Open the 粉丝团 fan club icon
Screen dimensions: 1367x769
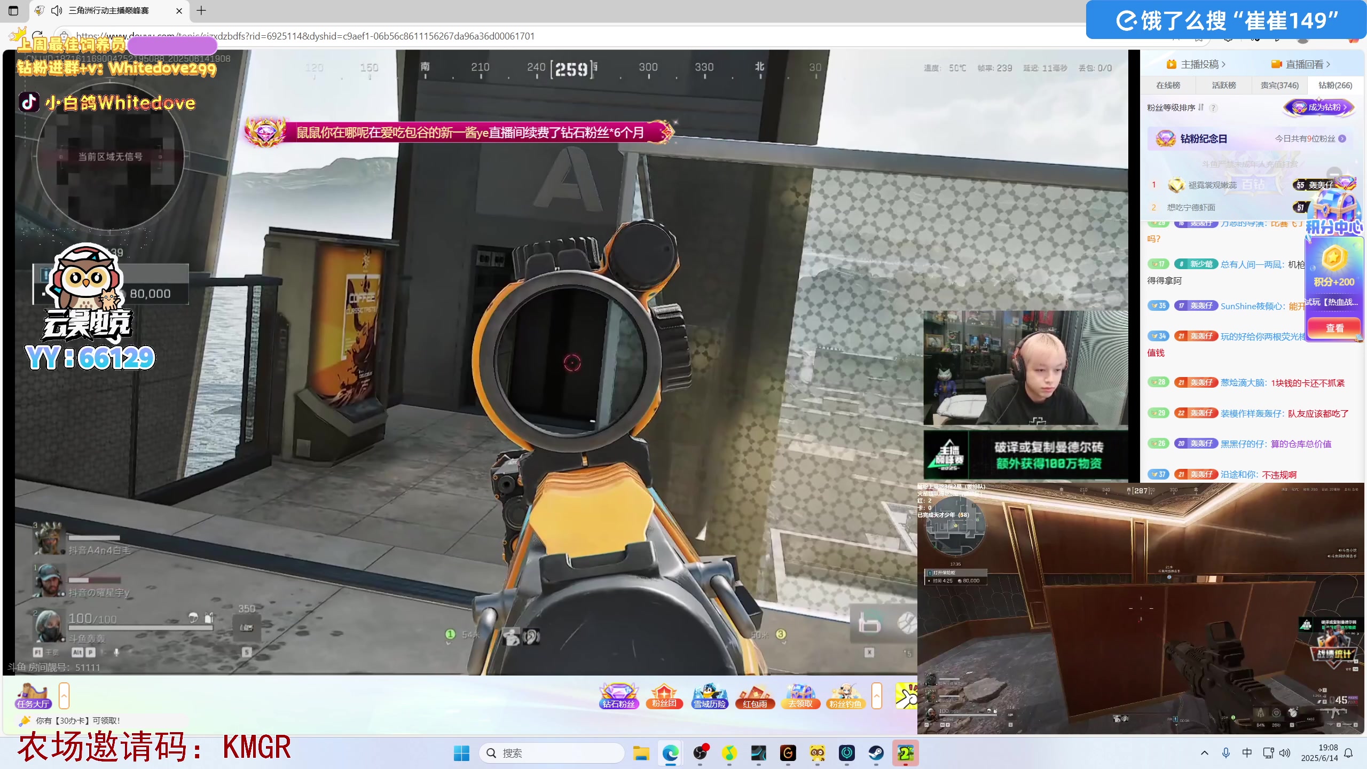point(664,695)
